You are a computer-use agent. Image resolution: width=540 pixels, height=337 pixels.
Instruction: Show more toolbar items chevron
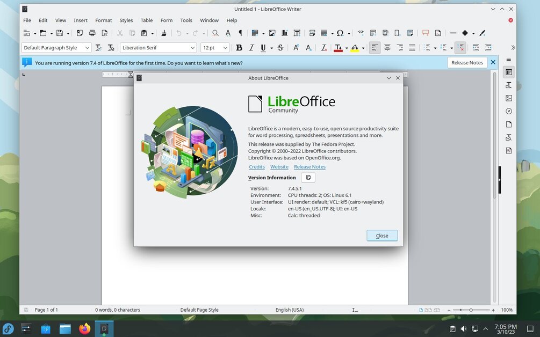[x=513, y=48]
